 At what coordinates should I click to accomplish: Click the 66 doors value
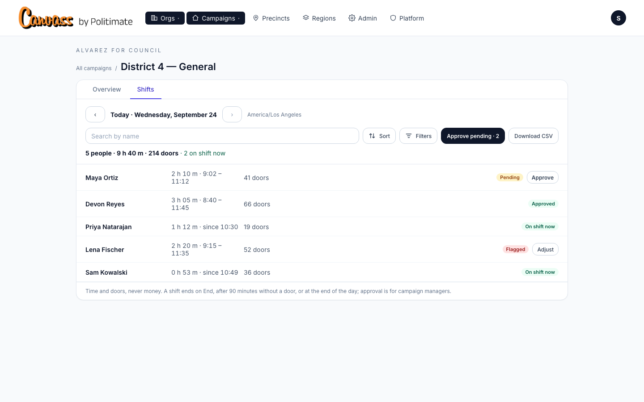coord(257,204)
